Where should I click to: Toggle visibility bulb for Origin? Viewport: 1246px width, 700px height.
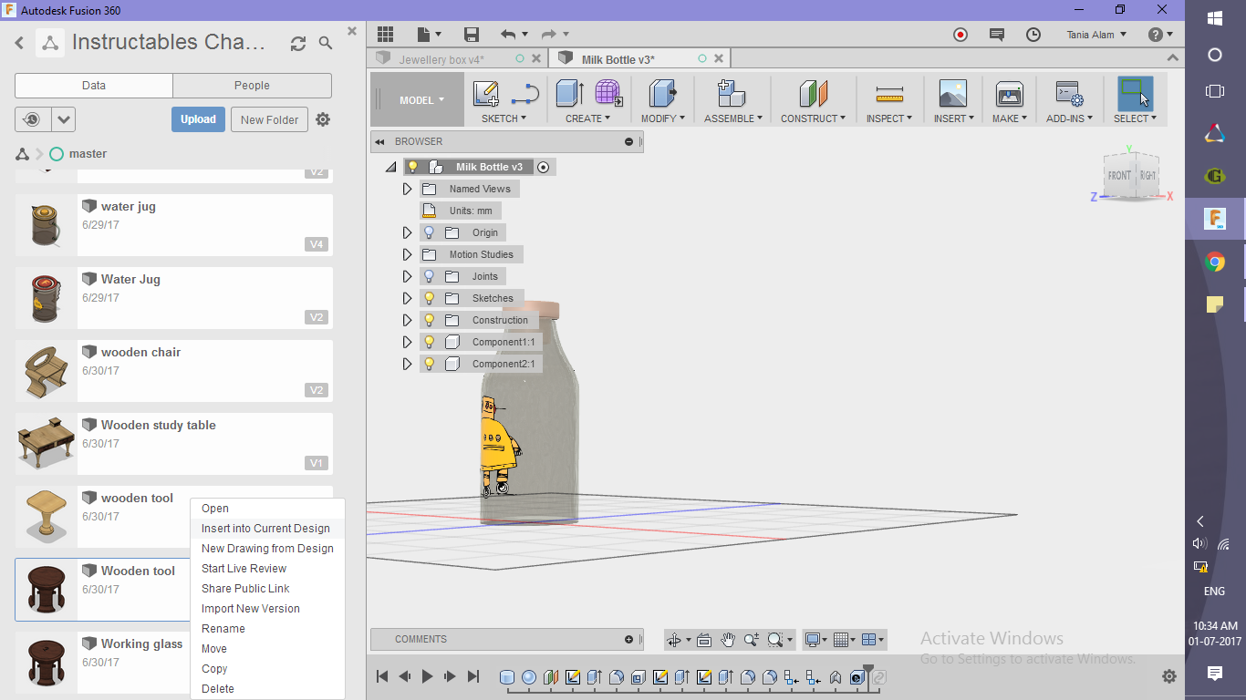(x=429, y=232)
